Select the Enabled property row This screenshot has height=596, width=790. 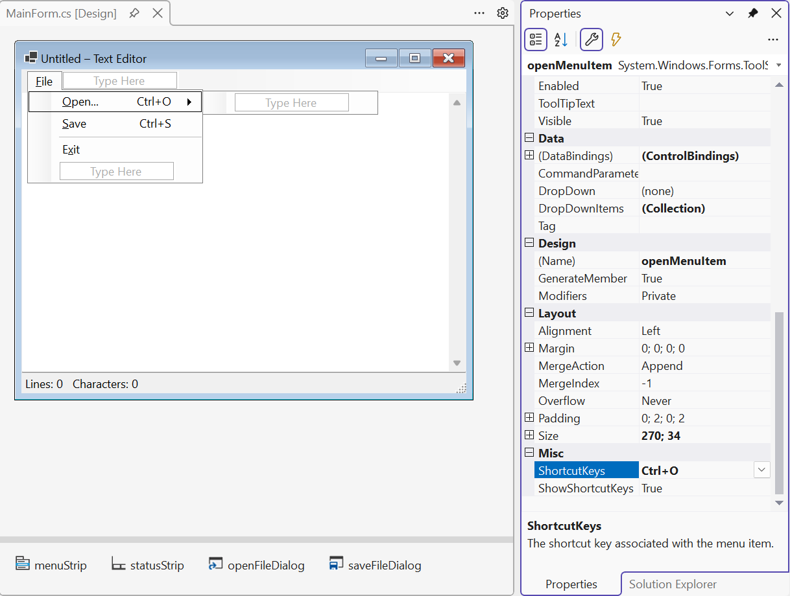[652, 86]
